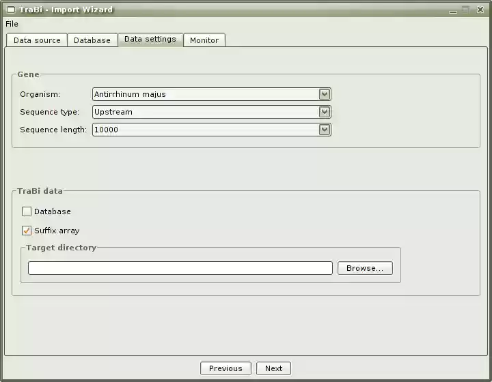Enable the Database checkbox
The height and width of the screenshot is (382, 492).
pos(27,211)
